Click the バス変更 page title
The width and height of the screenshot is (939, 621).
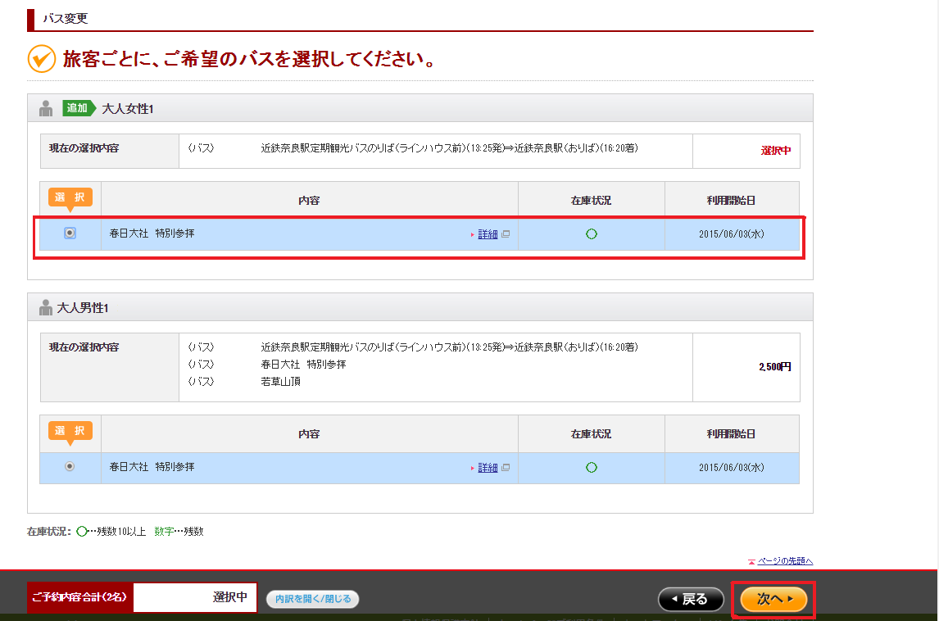(66, 19)
